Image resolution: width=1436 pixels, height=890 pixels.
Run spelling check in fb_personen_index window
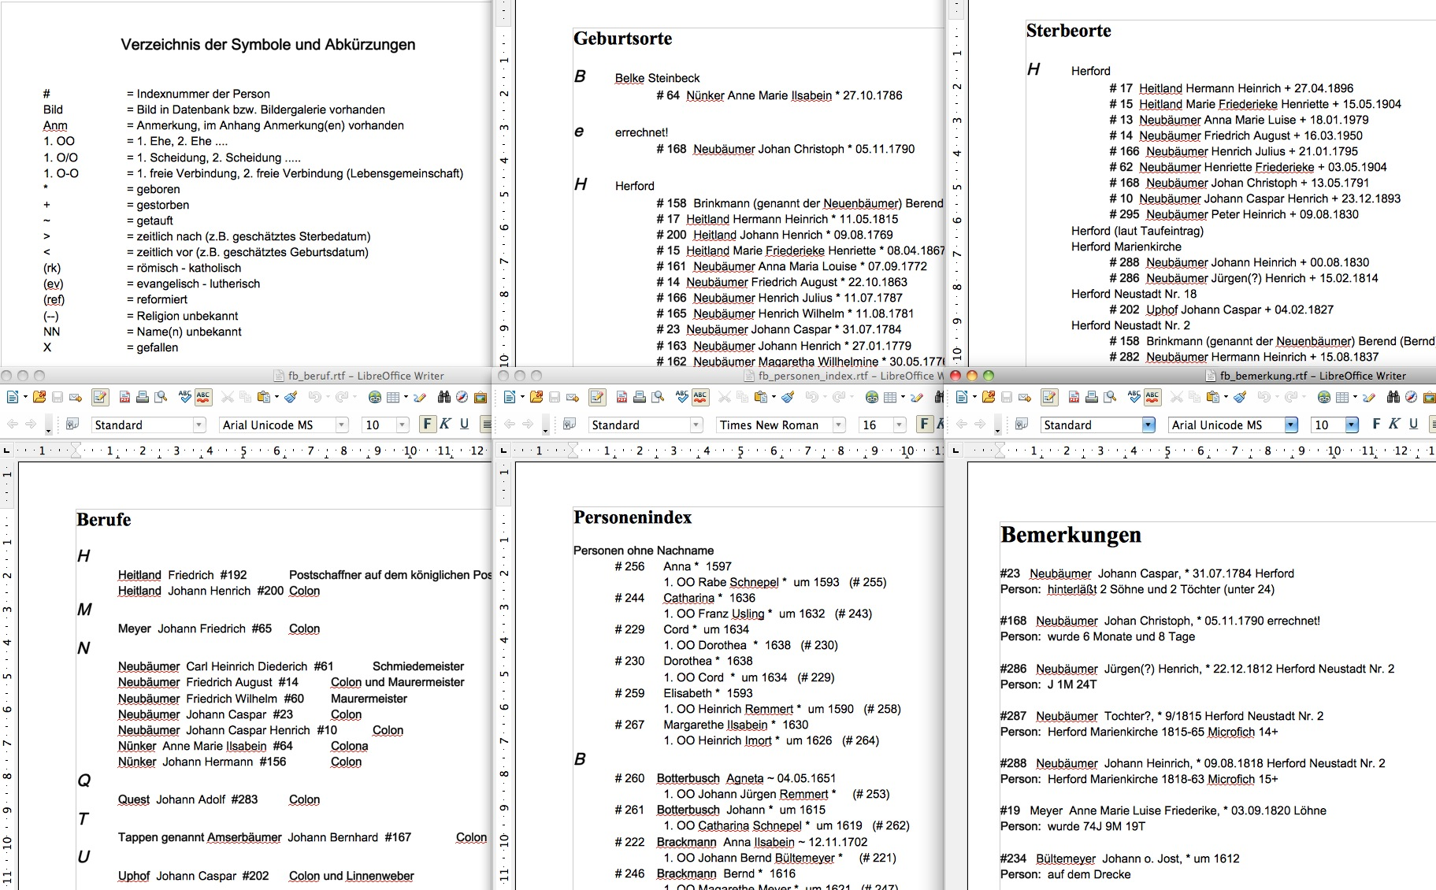click(682, 397)
